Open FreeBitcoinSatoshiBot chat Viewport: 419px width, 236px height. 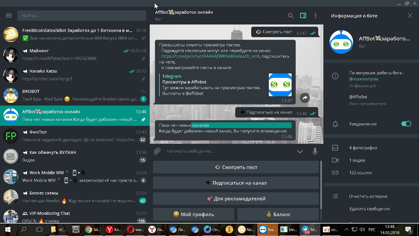click(x=75, y=34)
